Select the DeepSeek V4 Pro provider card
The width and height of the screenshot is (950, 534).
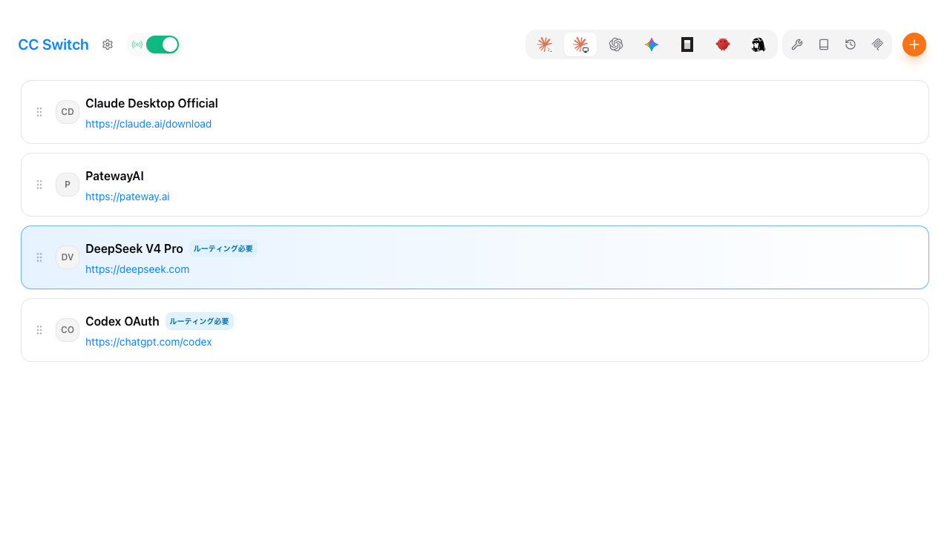coord(475,257)
